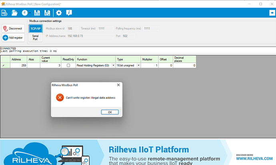The image size is (276, 165).
Task: Show info about the application
Action: pyautogui.click(x=69, y=13)
